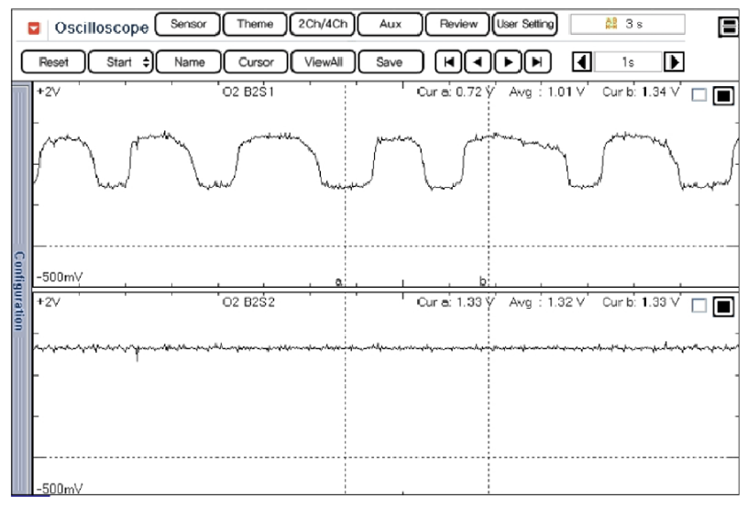Open the Theme options
Screen dimensions: 748x505
[x=254, y=25]
